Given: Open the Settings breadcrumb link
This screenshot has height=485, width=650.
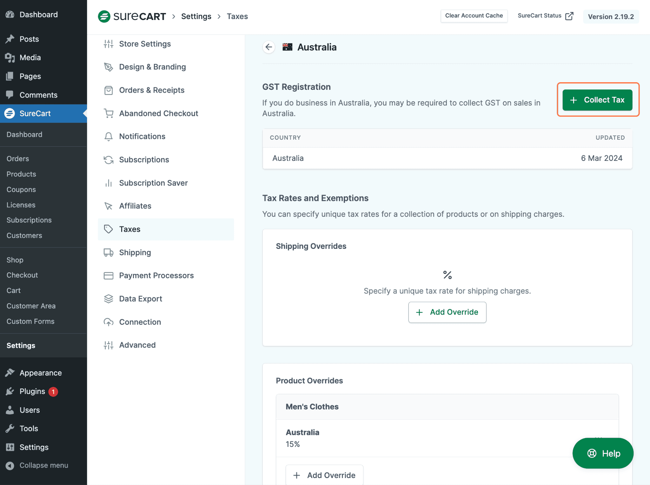Looking at the screenshot, I should tap(196, 16).
